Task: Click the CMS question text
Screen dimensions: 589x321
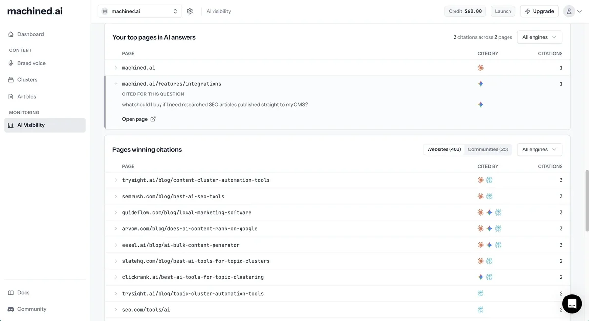Action: (215, 104)
